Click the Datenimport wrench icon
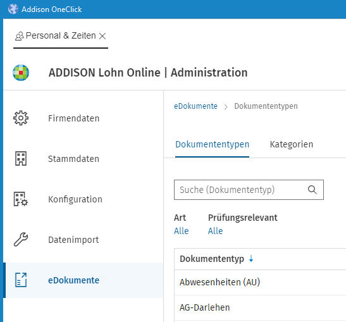The image size is (346, 322). pyautogui.click(x=21, y=240)
